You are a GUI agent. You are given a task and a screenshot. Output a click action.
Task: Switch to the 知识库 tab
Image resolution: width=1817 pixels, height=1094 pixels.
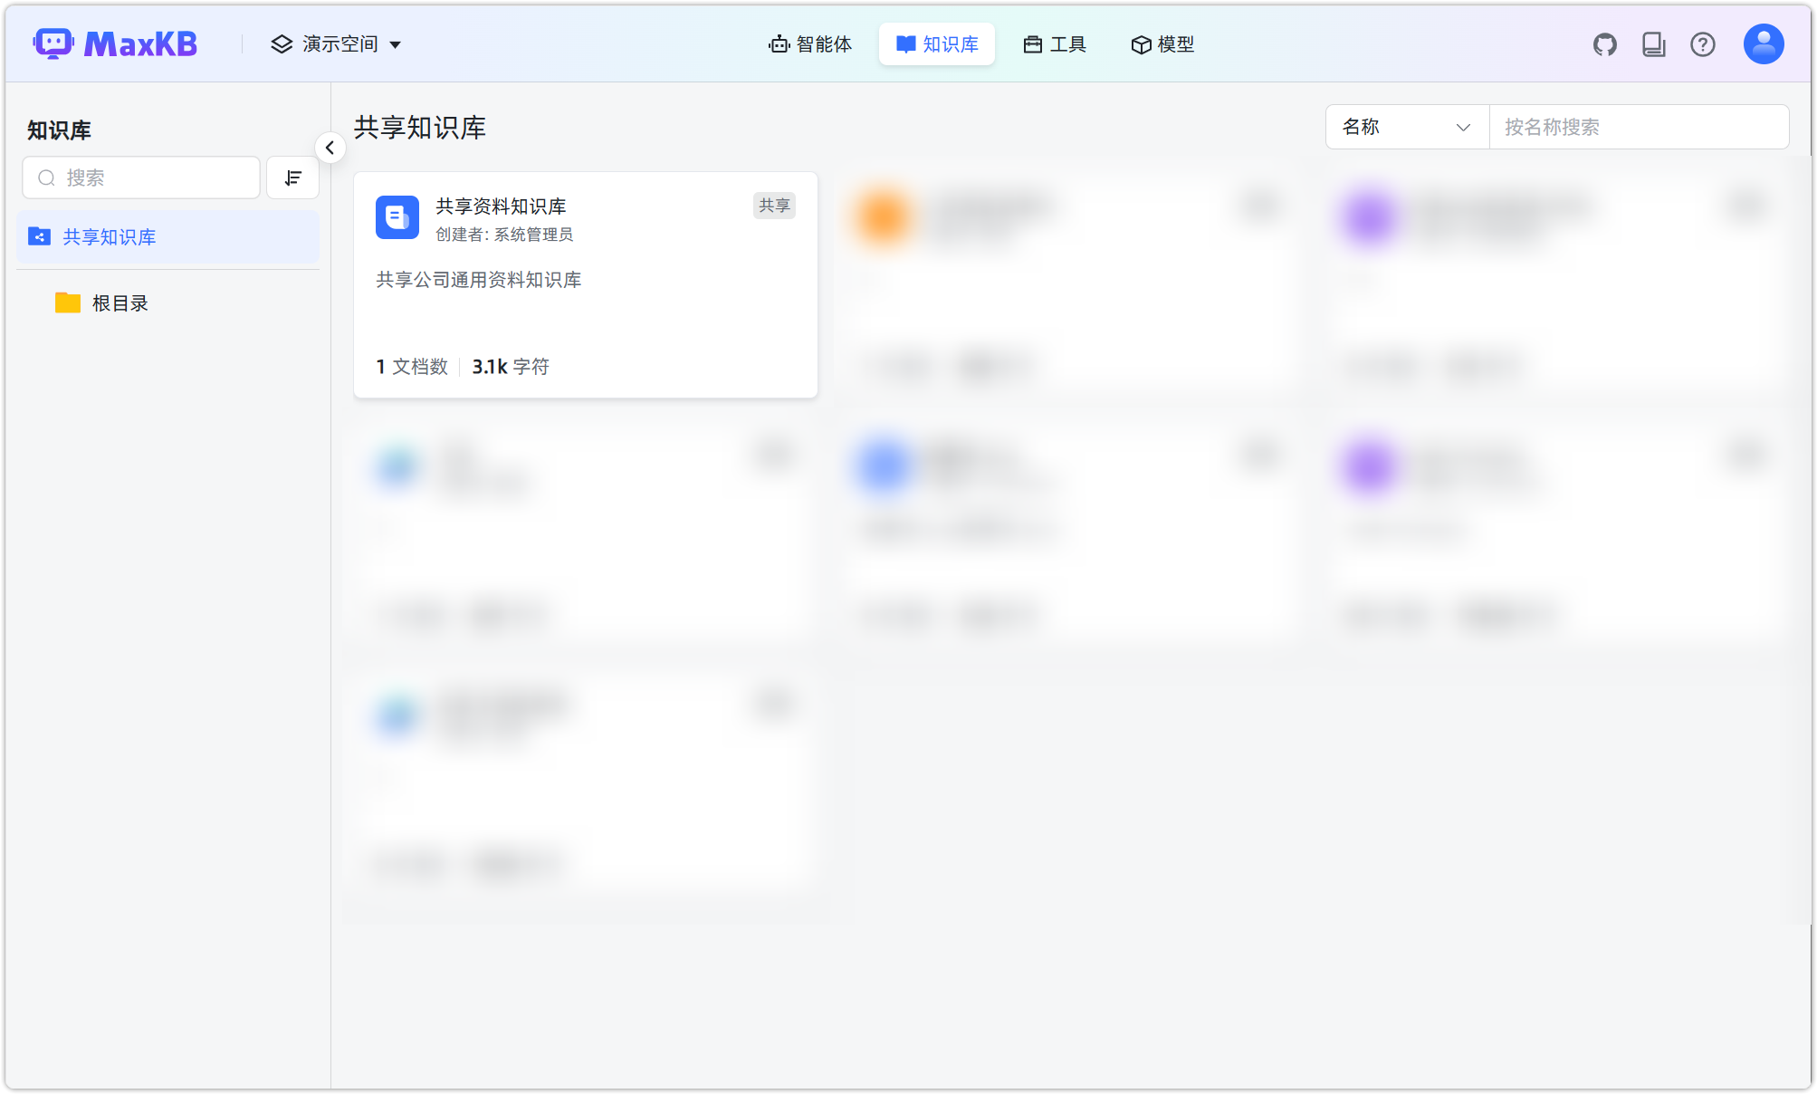937,43
